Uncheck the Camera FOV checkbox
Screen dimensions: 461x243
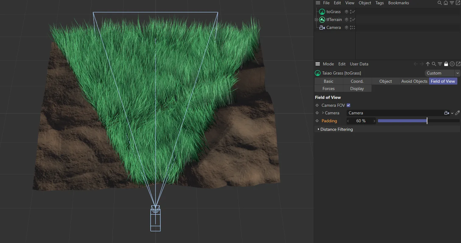(x=348, y=105)
